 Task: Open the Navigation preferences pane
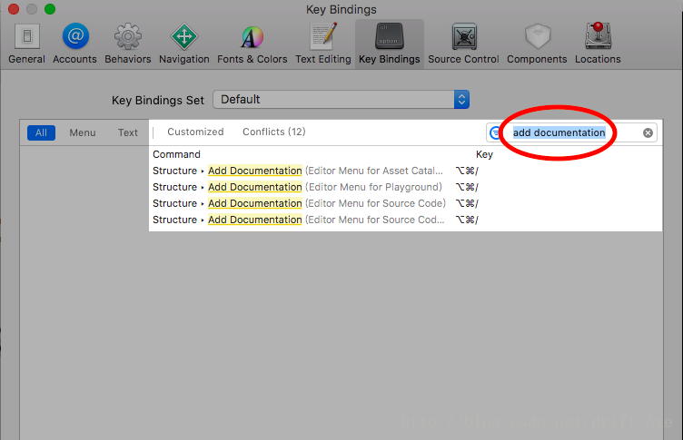183,44
